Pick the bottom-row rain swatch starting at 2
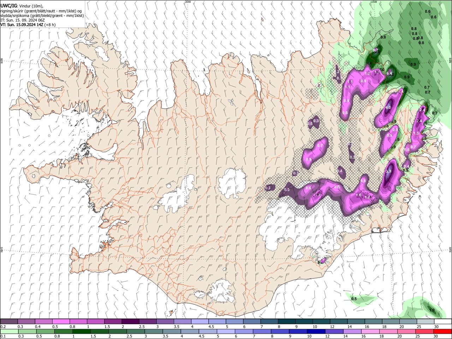The width and height of the screenshot is (452, 339). (118, 331)
